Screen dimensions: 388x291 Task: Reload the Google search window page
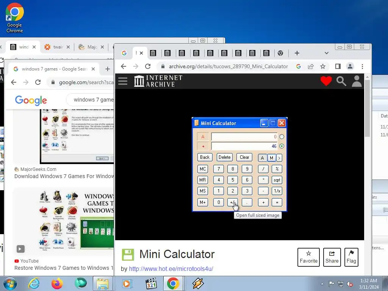coord(38,82)
